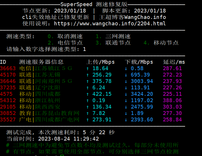
Task: Click server ID 36663
Action: point(8,68)
